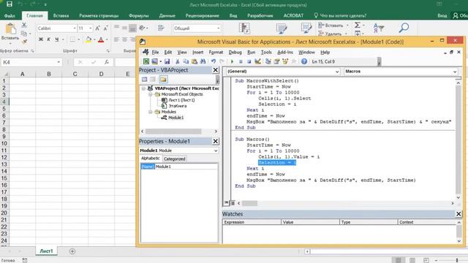Save the project with the VBA save icon
Screen dimensions: 468x263
coord(167,61)
